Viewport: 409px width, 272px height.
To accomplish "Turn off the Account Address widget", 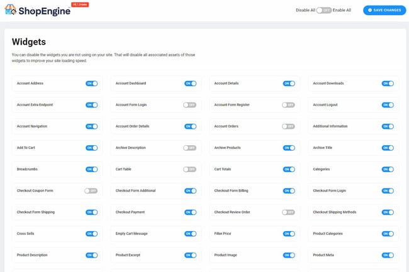I will click(x=91, y=84).
